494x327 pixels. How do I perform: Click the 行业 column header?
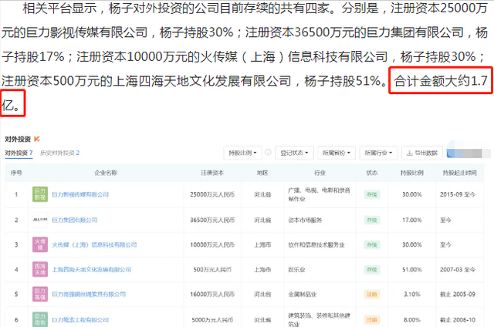(320, 173)
